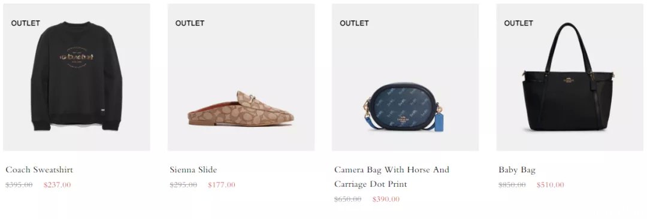647x219 pixels.
Task: Click the crossed-out $650.00 original price
Action: pos(347,199)
